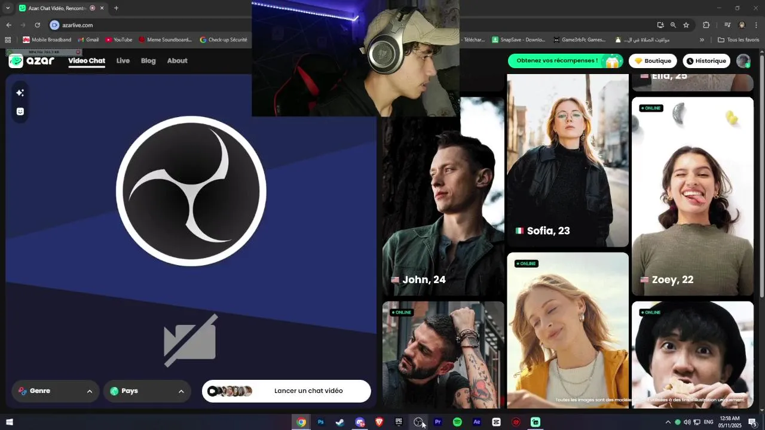Open the SnapSave bookmark
The height and width of the screenshot is (430, 765).
519,40
